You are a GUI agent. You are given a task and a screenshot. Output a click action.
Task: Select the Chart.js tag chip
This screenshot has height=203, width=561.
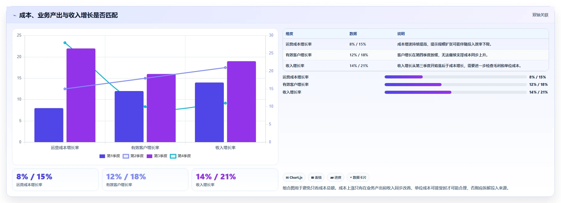tap(294, 177)
